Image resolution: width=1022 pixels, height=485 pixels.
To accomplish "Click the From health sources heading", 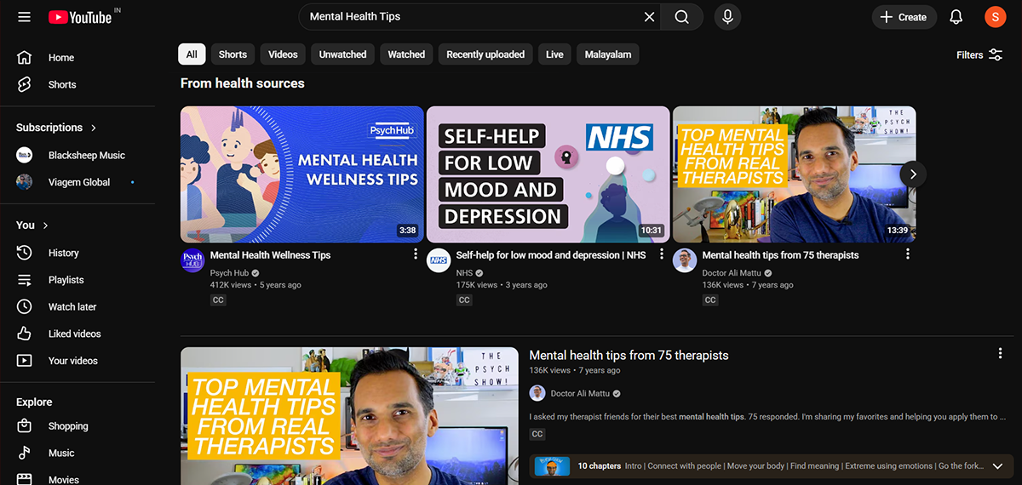I will pos(242,83).
